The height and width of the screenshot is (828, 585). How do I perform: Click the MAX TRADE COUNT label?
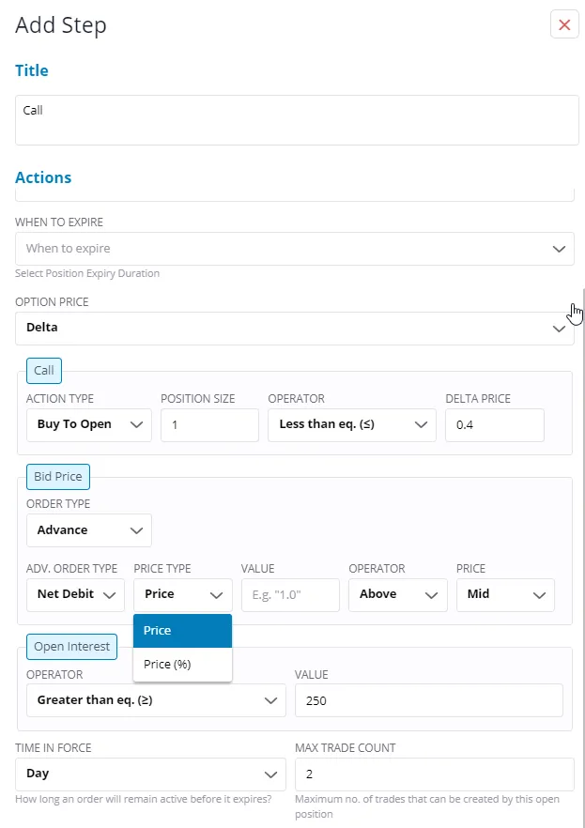[346, 748]
